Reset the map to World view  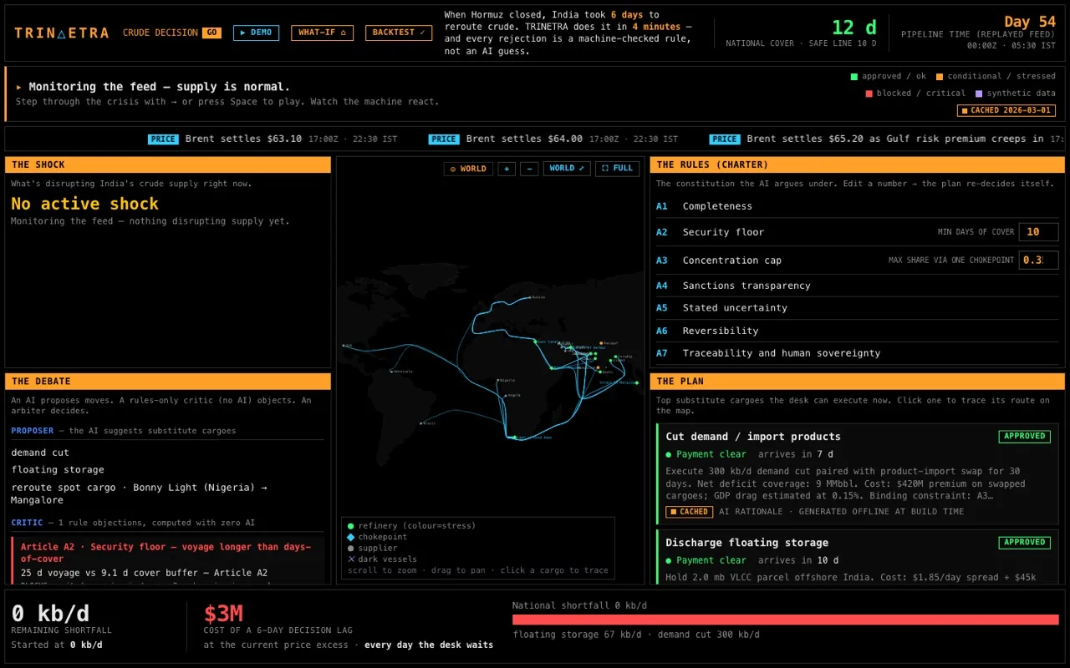click(x=468, y=169)
